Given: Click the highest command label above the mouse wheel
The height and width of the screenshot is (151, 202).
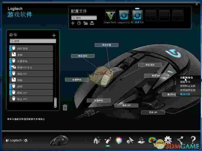Looking at the screenshot, I should pyautogui.click(x=107, y=45).
